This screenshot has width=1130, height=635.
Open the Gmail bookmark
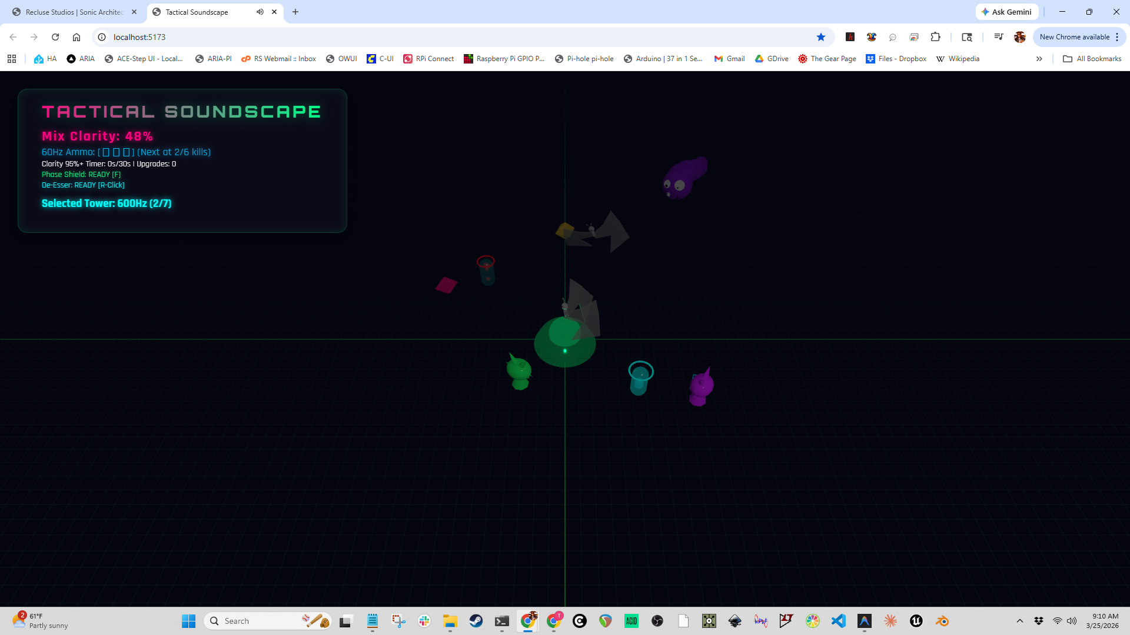tap(729, 58)
